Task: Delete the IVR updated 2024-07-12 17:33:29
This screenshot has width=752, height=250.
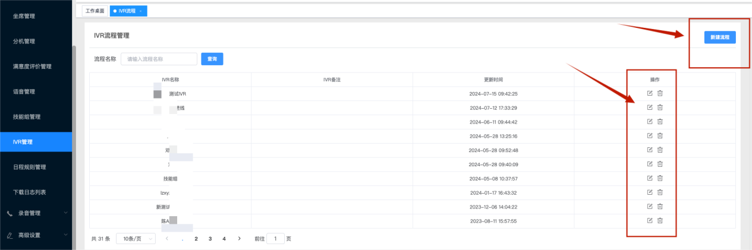Action: point(660,107)
